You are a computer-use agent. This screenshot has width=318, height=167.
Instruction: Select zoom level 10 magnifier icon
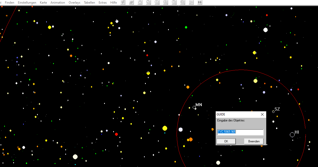pyautogui.click(x=183, y=2)
